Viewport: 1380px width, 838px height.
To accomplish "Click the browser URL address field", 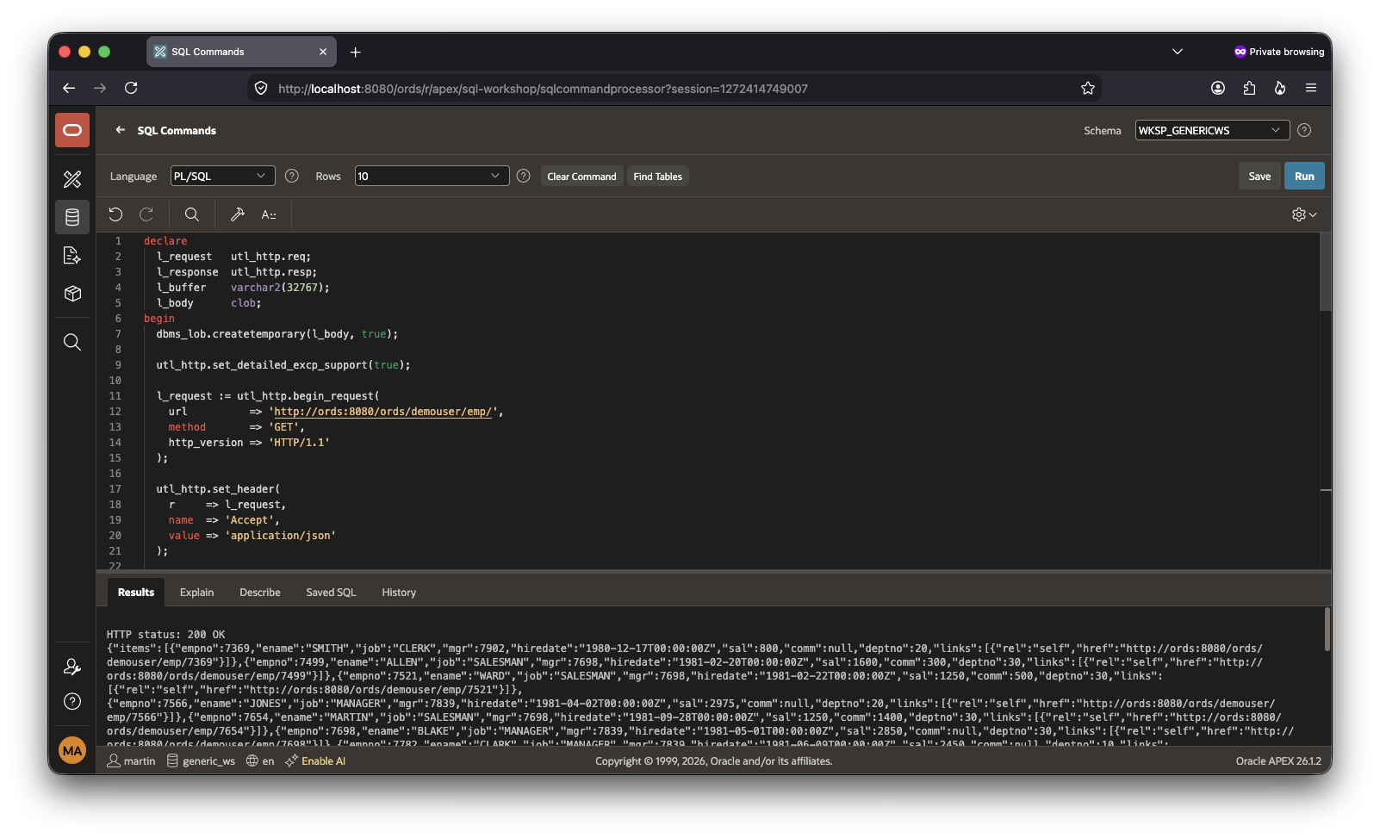I will [x=675, y=88].
